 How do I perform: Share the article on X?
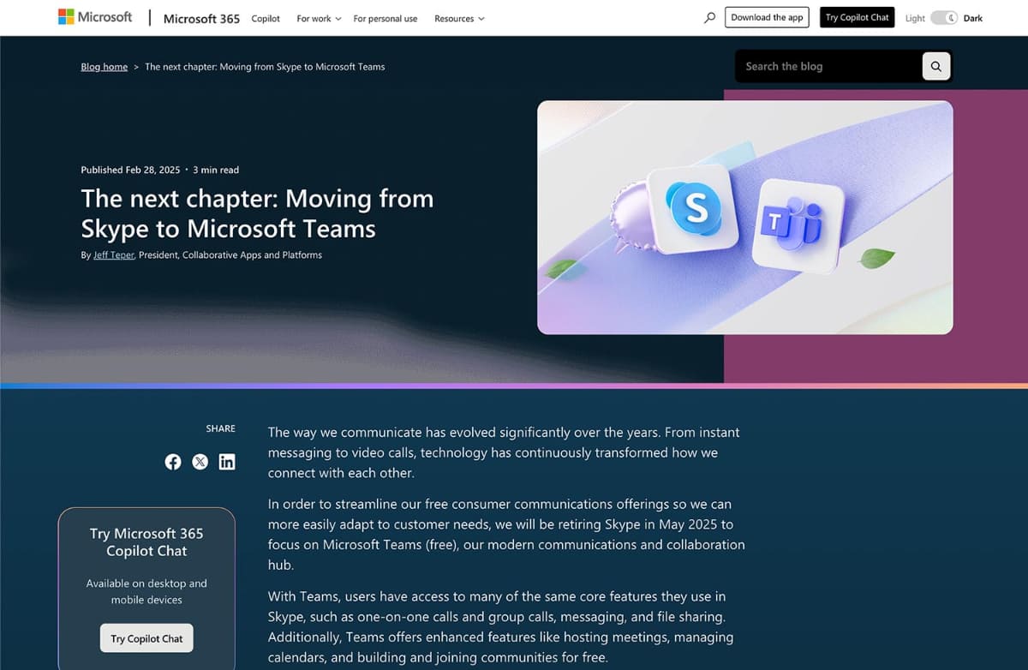click(200, 462)
